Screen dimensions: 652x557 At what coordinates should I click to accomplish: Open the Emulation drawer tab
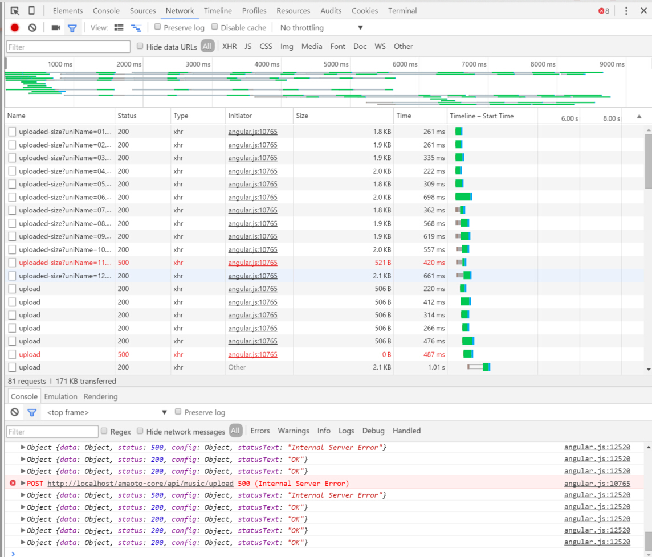pos(60,396)
